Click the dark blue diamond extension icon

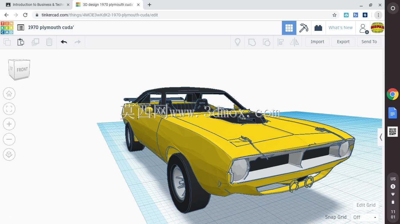tap(365, 15)
